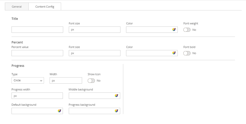The height and width of the screenshot is (124, 246).
Task: Click Progress background color picker icon
Action: tap(116, 111)
